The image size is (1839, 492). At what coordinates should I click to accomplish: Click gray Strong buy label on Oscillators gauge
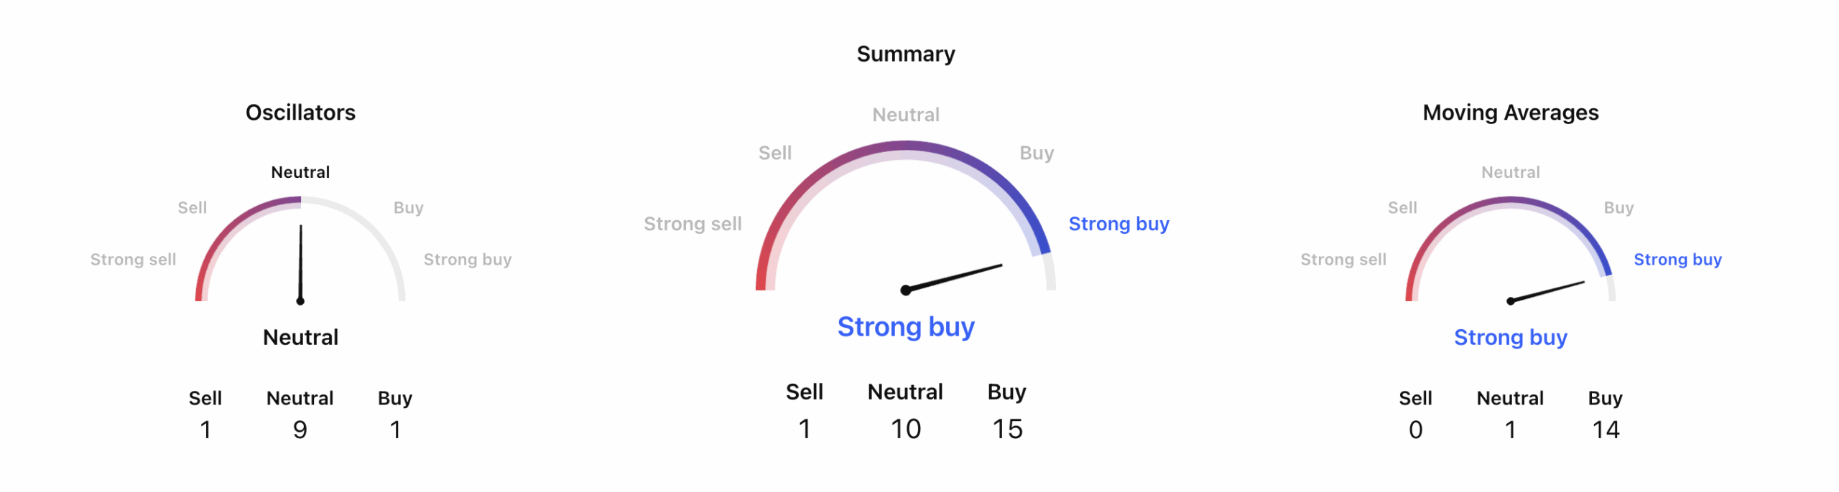click(467, 260)
